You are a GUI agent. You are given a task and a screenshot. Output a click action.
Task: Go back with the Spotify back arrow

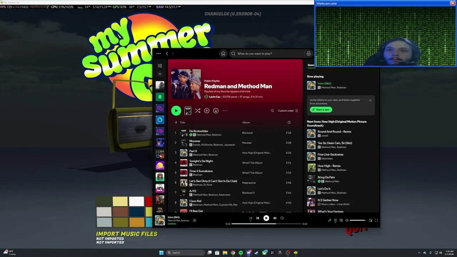[167, 54]
